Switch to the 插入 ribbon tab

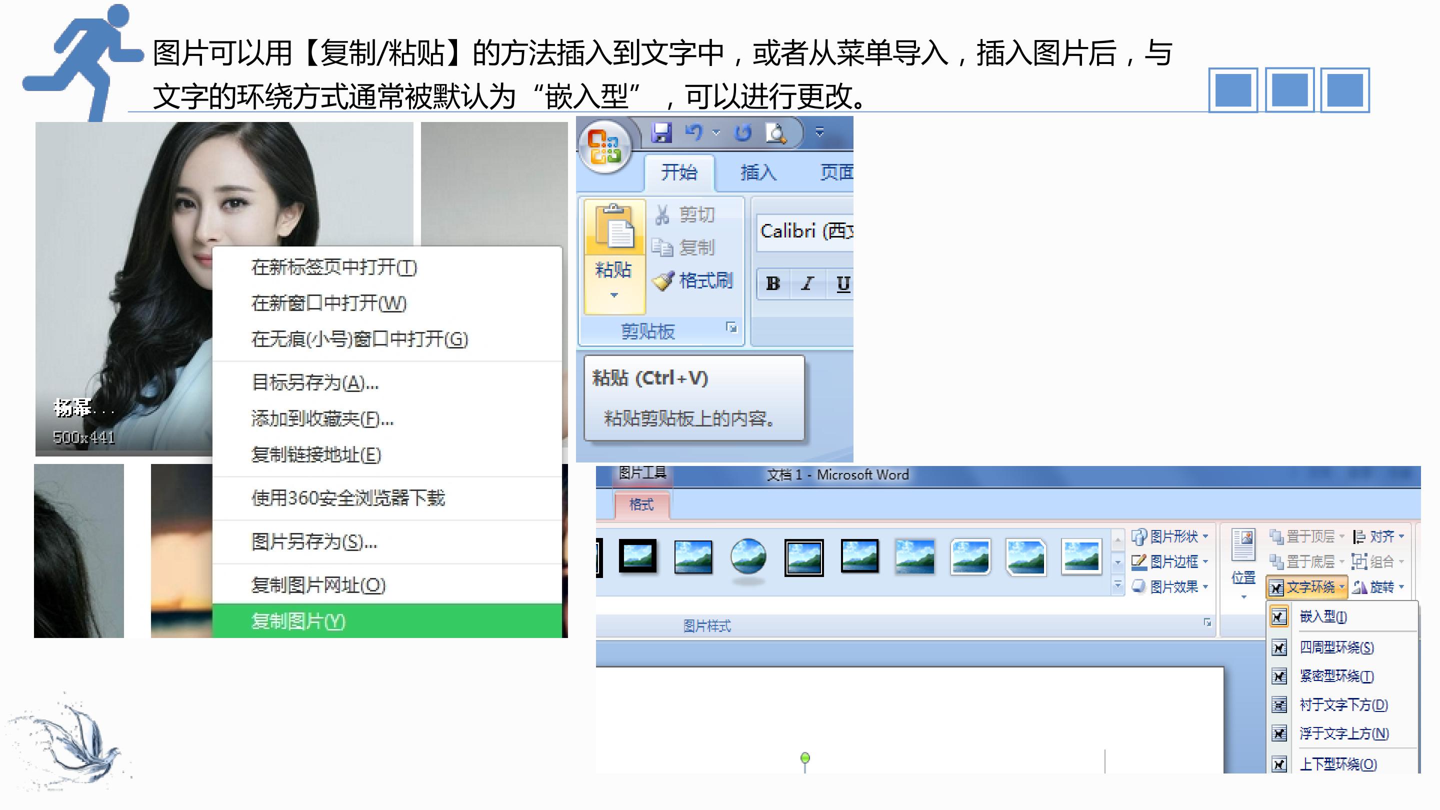(x=758, y=172)
